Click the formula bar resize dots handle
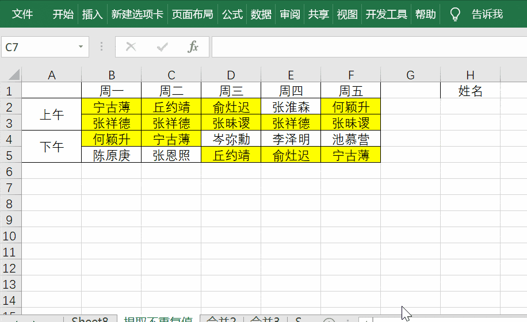This screenshot has height=322, width=527. pyautogui.click(x=102, y=47)
